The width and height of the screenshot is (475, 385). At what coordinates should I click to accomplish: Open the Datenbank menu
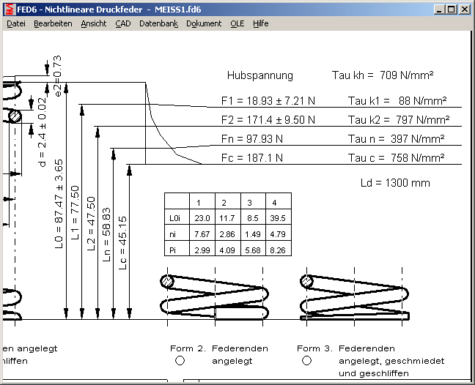click(x=158, y=23)
